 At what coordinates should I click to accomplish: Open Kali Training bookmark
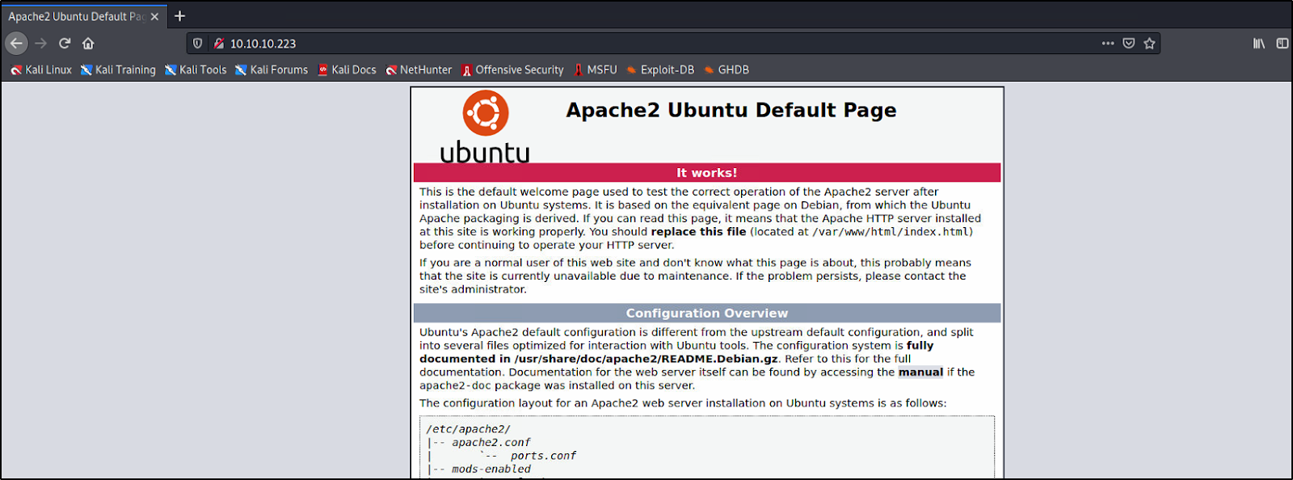pyautogui.click(x=118, y=69)
